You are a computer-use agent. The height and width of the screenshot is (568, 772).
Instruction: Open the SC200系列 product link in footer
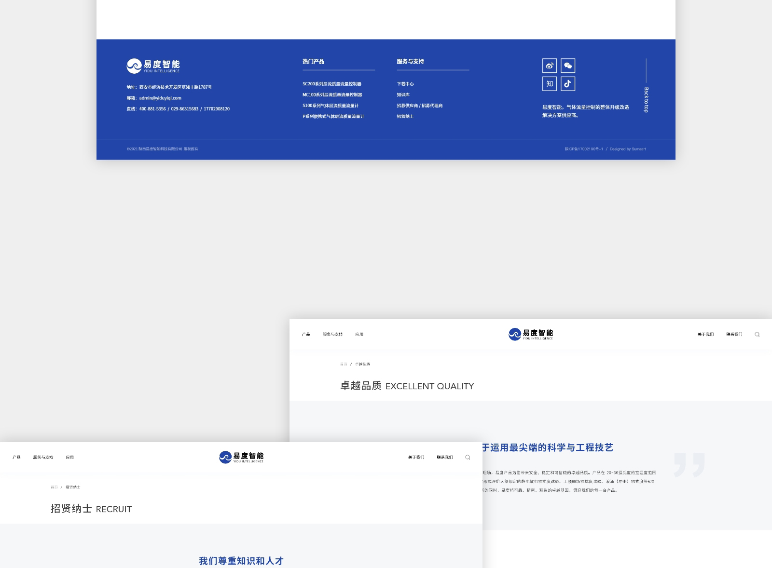pyautogui.click(x=331, y=84)
